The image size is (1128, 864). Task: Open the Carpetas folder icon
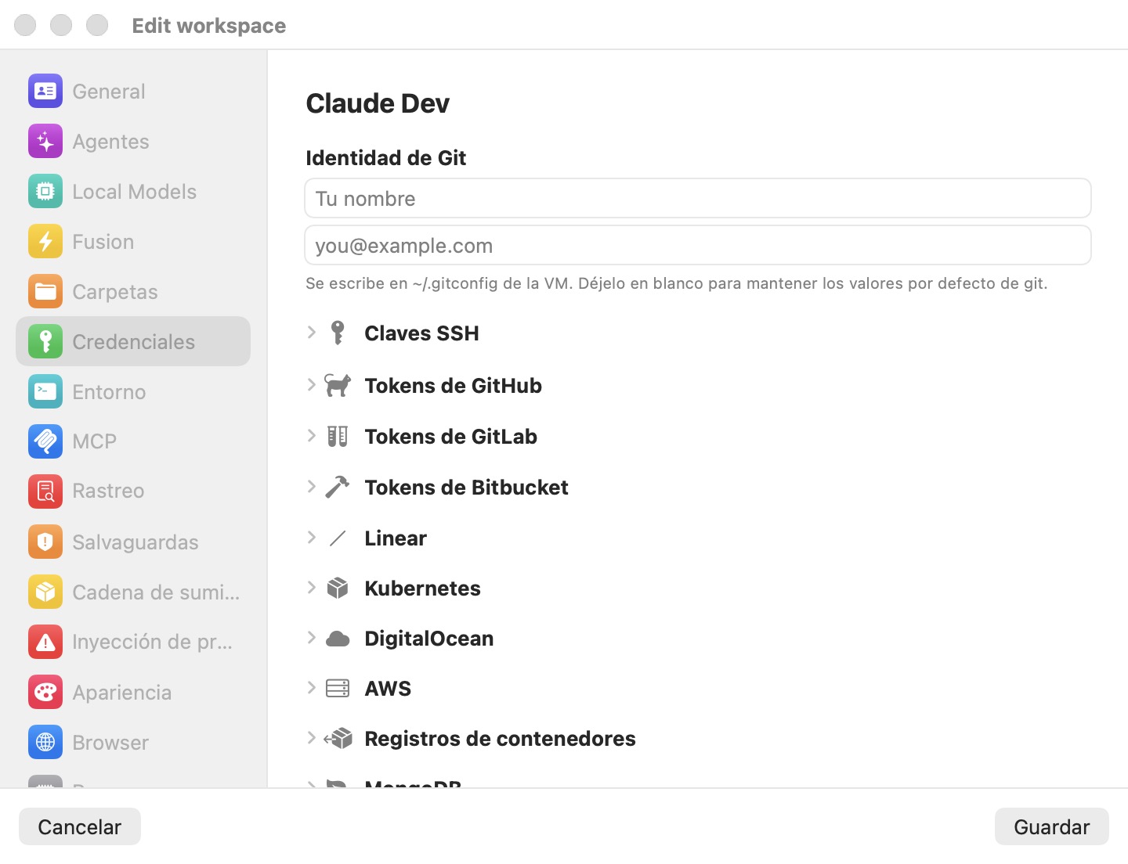(45, 292)
